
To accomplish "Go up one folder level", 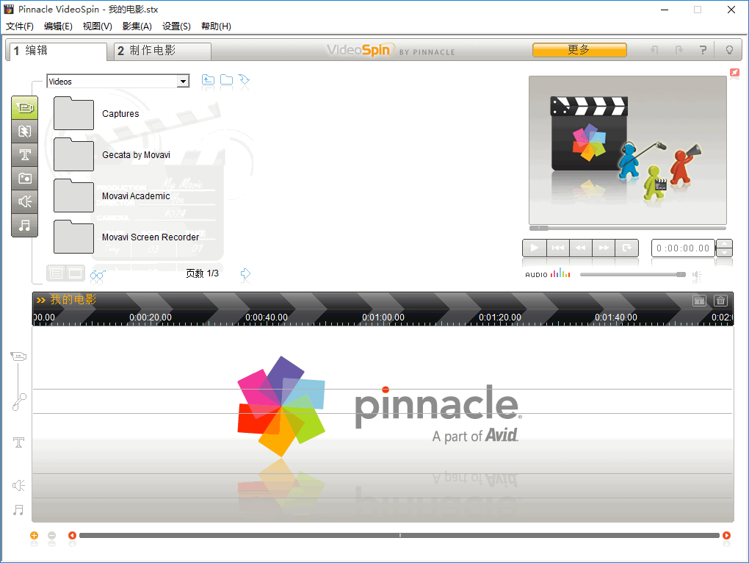I will [208, 80].
